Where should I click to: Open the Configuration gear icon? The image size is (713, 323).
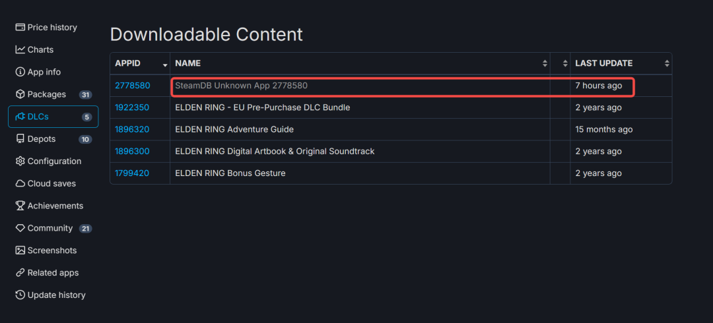(20, 161)
